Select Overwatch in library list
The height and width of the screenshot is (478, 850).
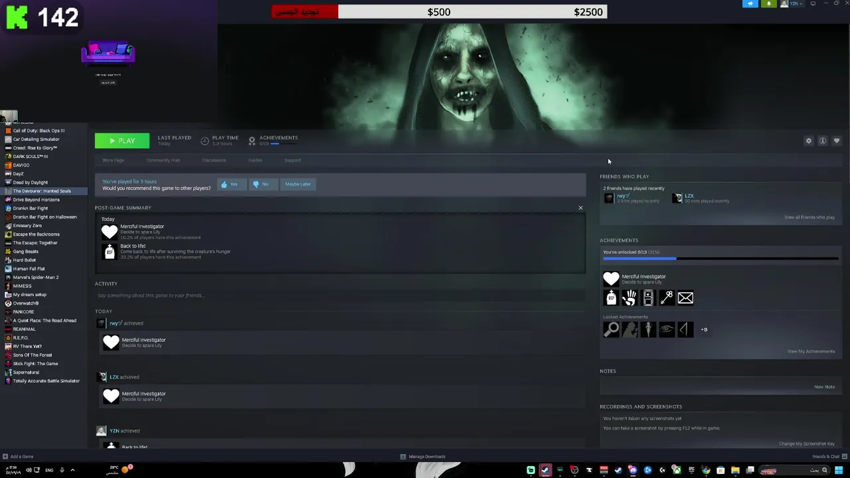tap(25, 303)
